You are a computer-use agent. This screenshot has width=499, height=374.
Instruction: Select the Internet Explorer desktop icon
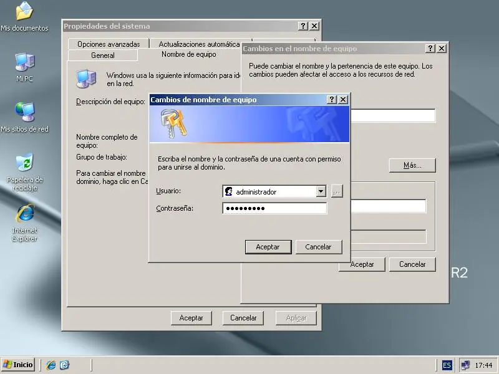tap(24, 223)
